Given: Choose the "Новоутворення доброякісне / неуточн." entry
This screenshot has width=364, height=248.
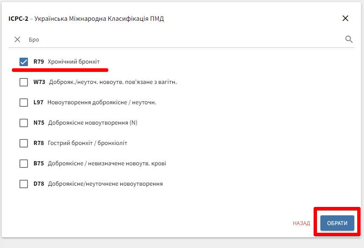Looking at the screenshot, I should (102, 103).
